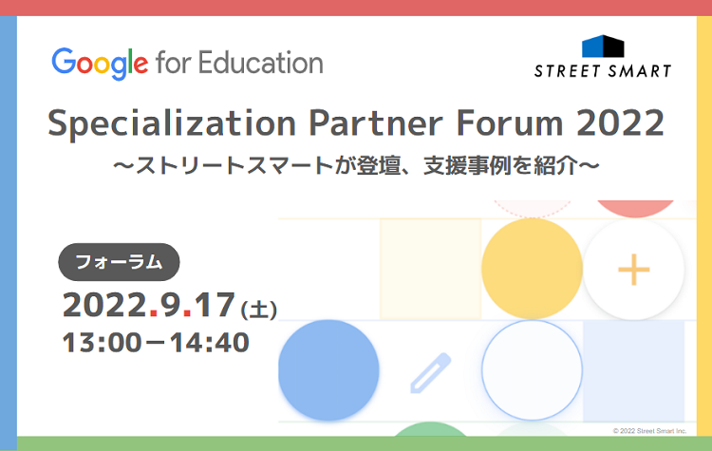712x451 pixels.
Task: Click the Google for Education logo
Action: pos(187,64)
